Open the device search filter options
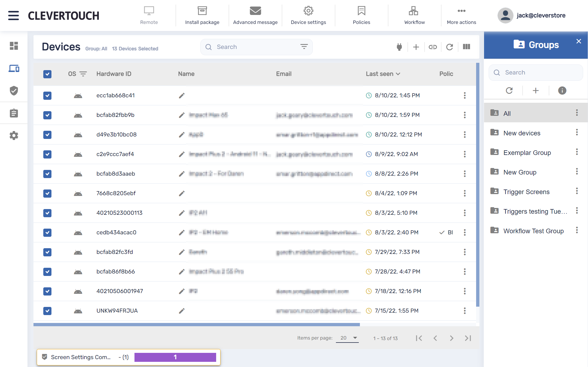This screenshot has height=367, width=588. [304, 47]
